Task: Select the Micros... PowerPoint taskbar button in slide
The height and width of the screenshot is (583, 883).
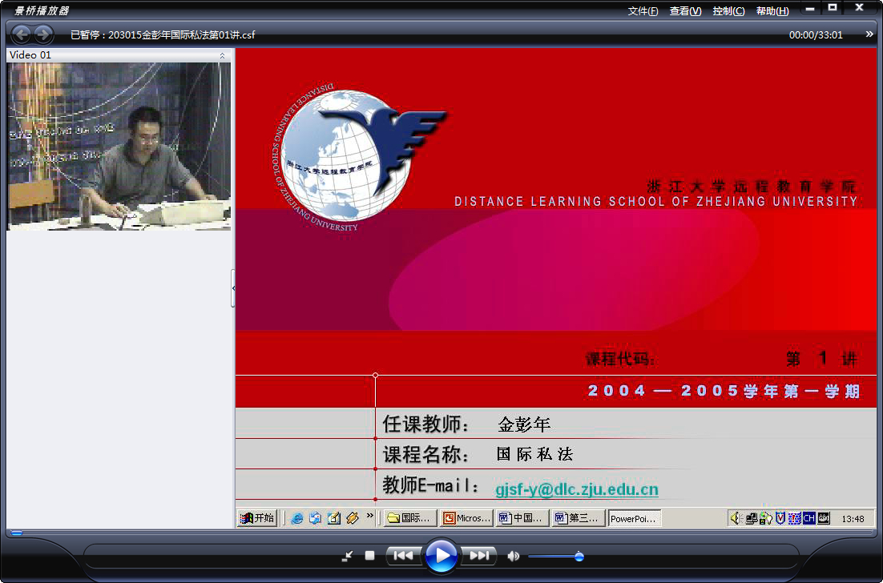Action: [x=467, y=518]
